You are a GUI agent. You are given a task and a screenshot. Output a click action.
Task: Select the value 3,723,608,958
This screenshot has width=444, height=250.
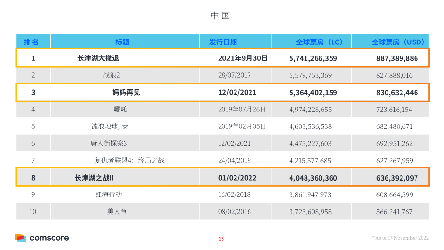pyautogui.click(x=310, y=212)
